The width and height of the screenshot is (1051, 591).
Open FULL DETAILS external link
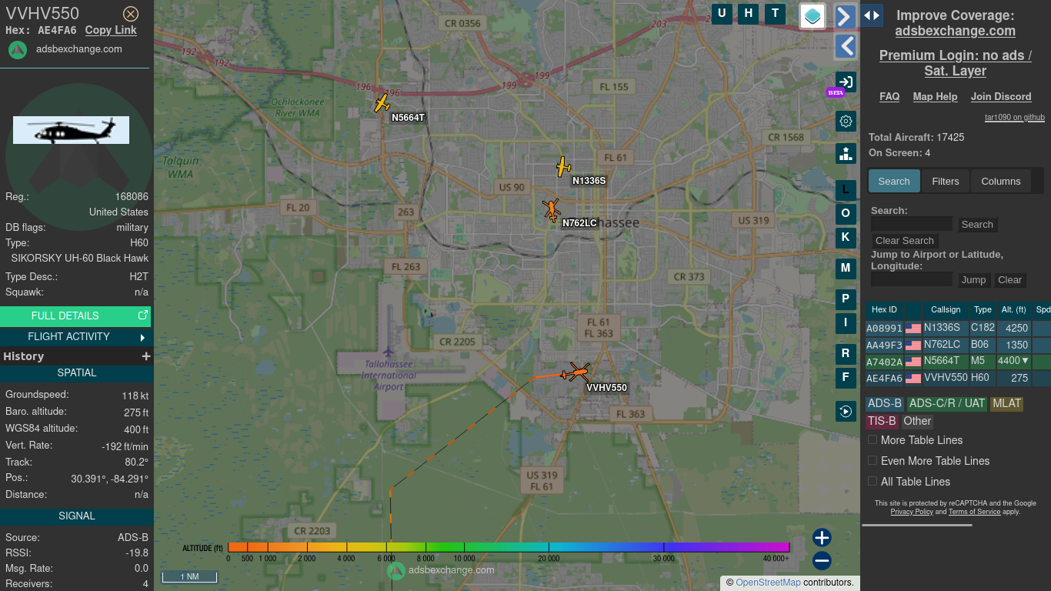click(75, 316)
